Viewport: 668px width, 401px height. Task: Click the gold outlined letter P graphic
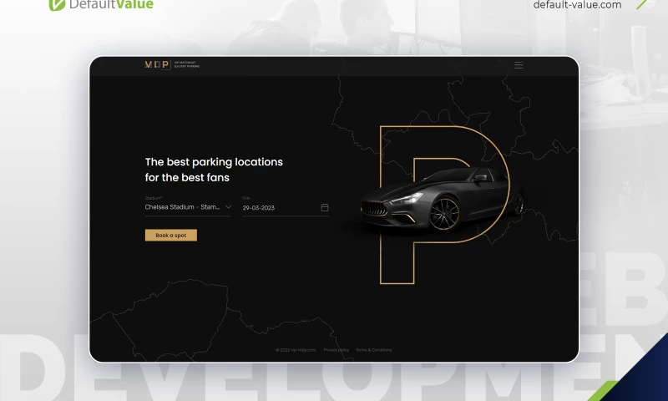click(444, 205)
